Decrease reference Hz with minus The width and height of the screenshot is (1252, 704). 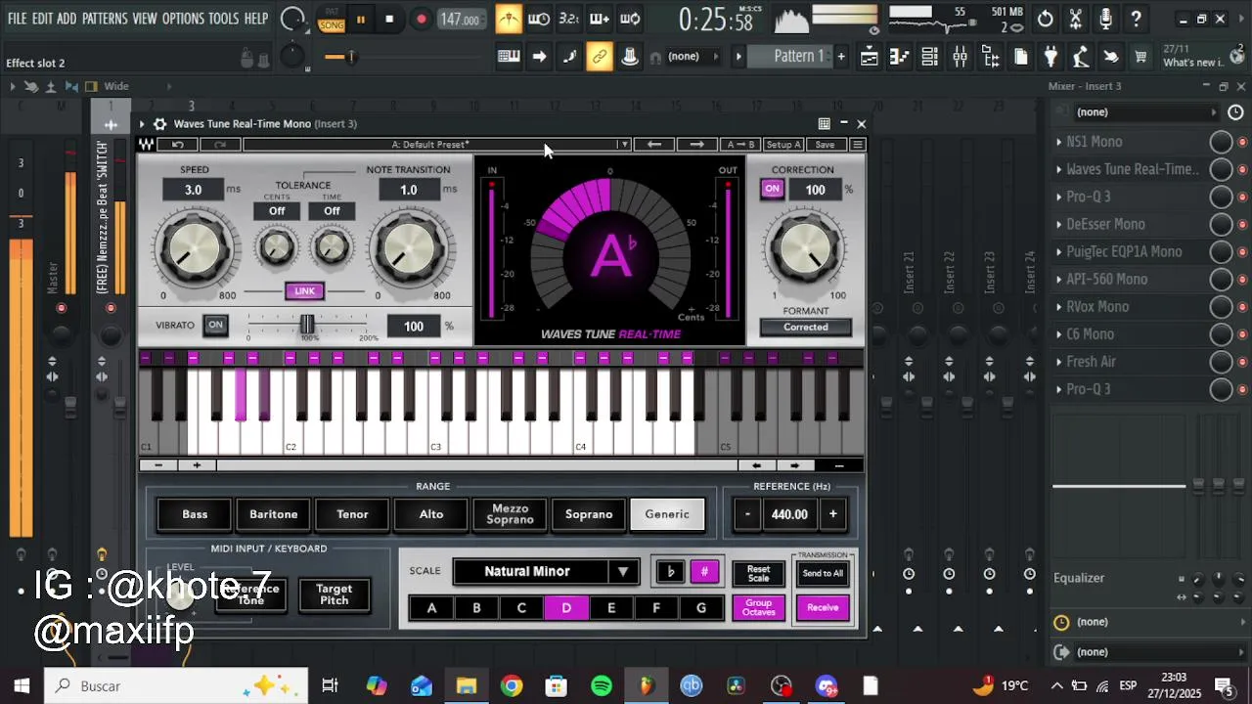[747, 514]
